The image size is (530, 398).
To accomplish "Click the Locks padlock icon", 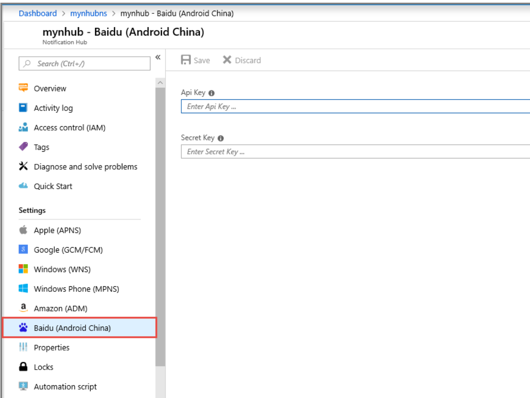I will (x=23, y=367).
